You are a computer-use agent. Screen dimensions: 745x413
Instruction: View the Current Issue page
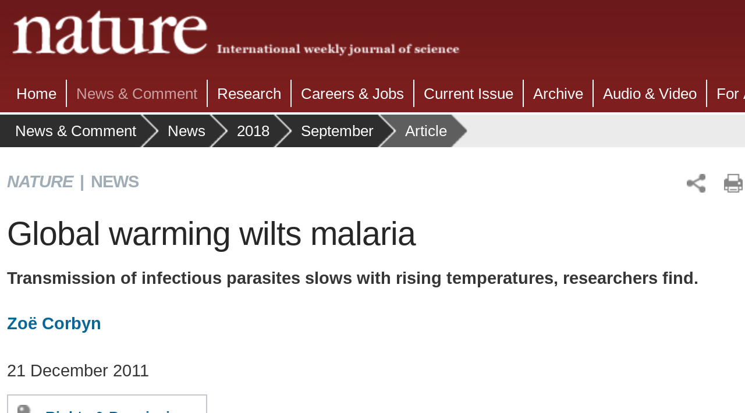point(469,94)
